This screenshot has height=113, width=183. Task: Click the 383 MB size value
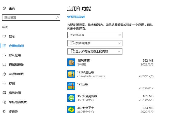tap(148, 108)
